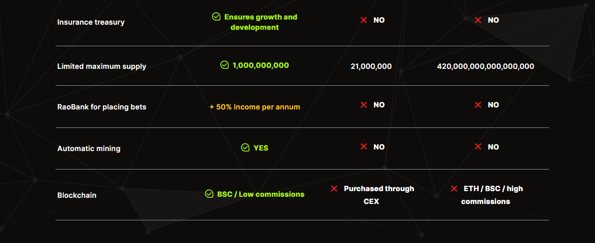Image resolution: width=595 pixels, height=243 pixels.
Task: Click the green checkmark beside YES
Action: tap(245, 148)
